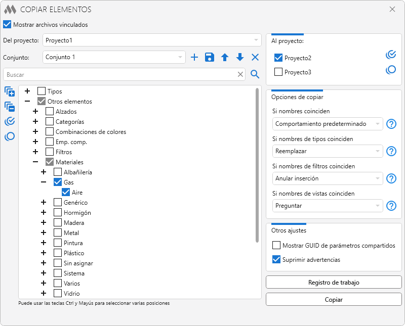405x326 pixels.
Task: Select all target projects in the Al proyecto panel
Action: click(391, 55)
